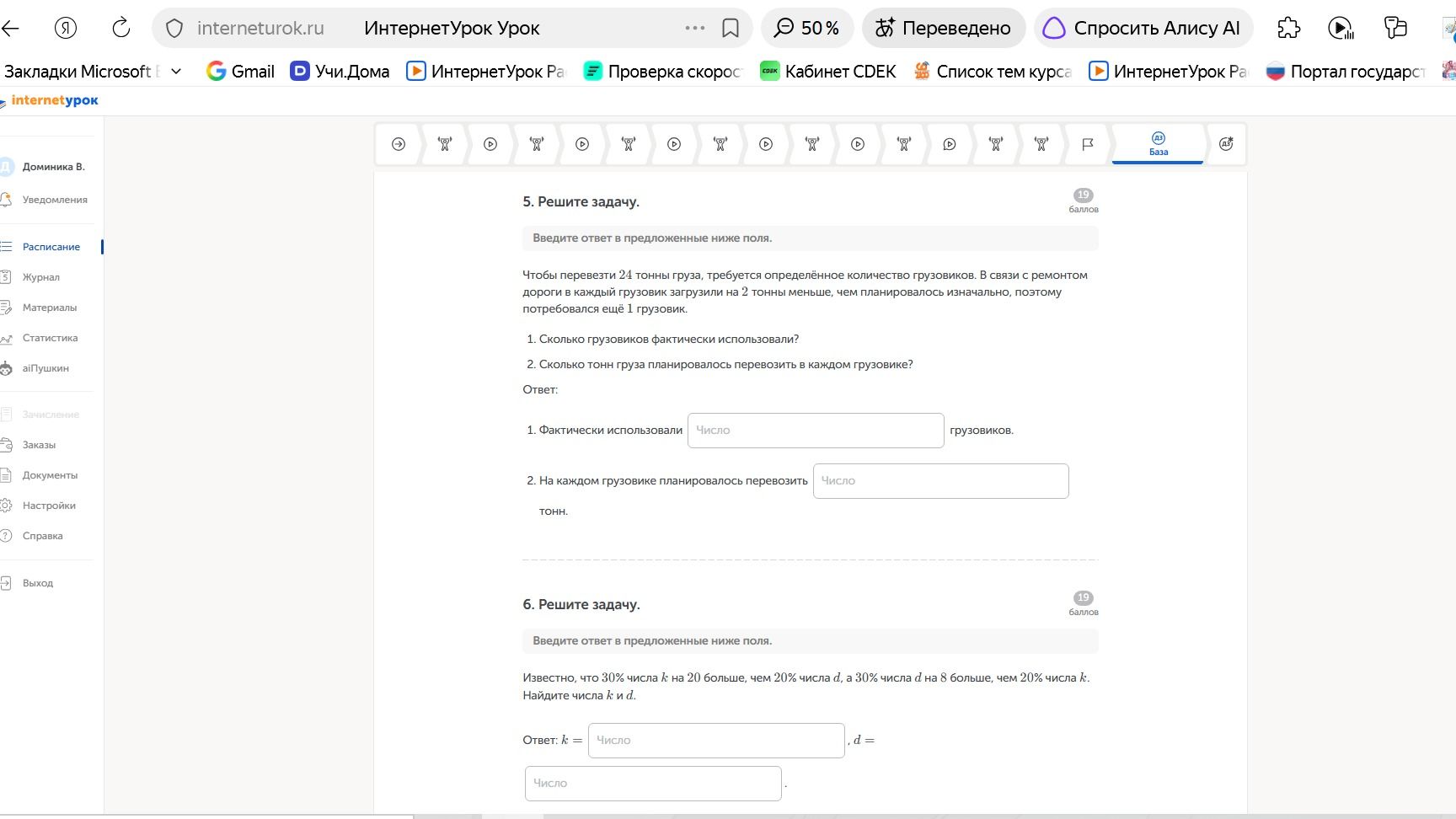Open aiПушкин assistant in sidebar
Viewport: 1456px width, 819px height.
pyautogui.click(x=37, y=368)
